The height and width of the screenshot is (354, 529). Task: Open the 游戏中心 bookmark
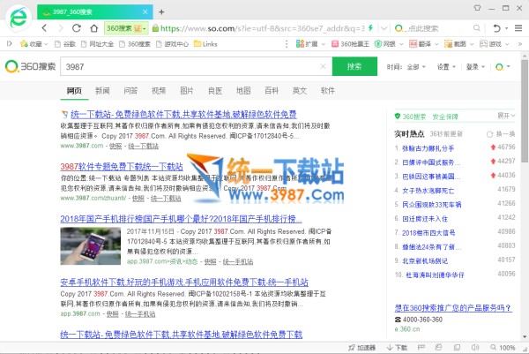point(173,44)
